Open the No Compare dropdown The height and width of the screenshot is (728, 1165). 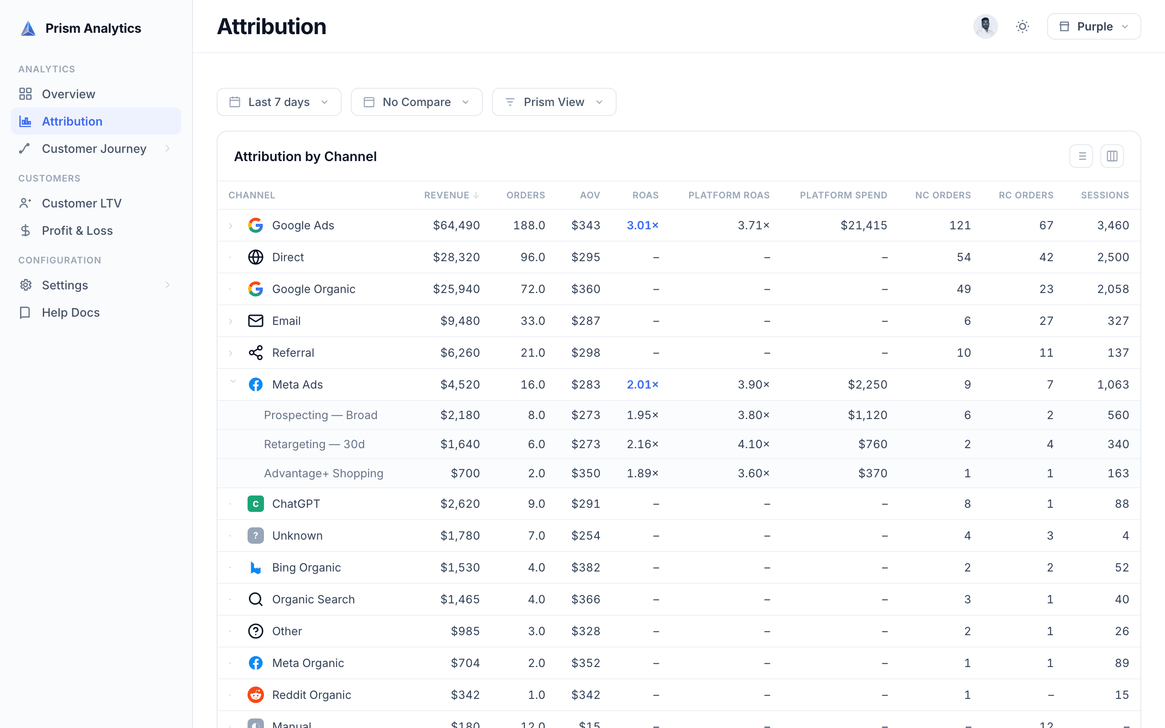tap(417, 102)
